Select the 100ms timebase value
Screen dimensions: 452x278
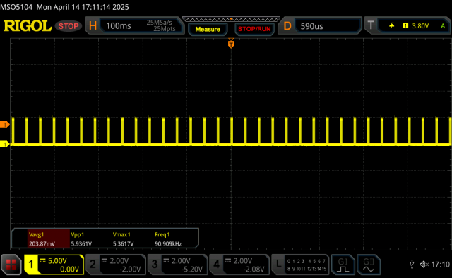coord(119,26)
